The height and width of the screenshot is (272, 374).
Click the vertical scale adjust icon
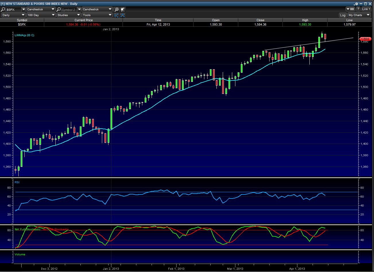117,15
